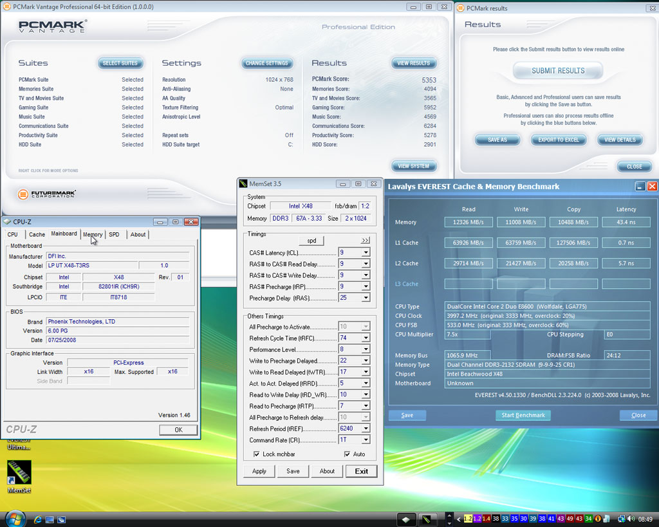Click the Submit Results button
659x527 pixels.
click(x=557, y=71)
